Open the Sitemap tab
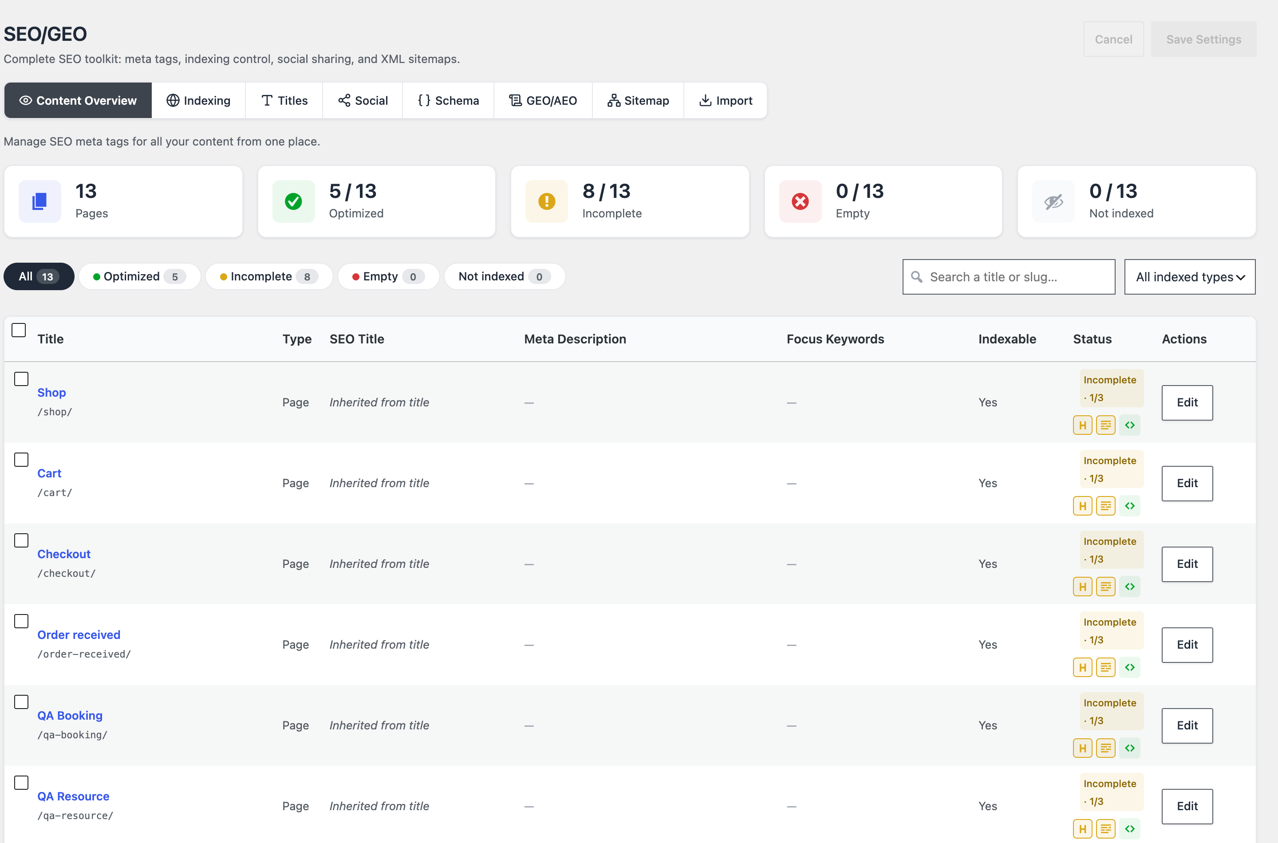The height and width of the screenshot is (843, 1278). [x=638, y=101]
